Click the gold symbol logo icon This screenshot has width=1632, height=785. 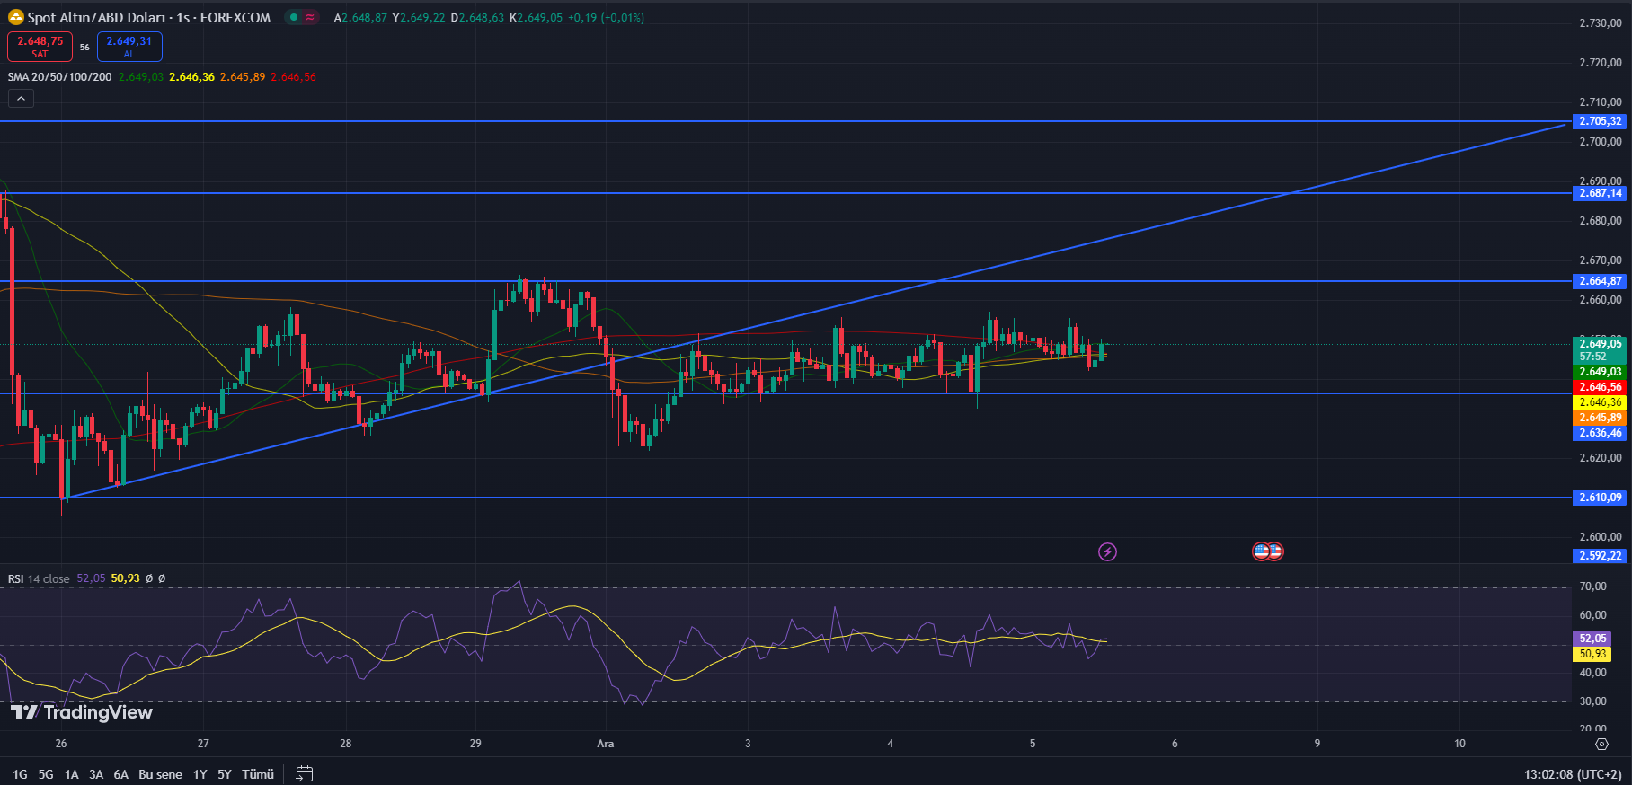point(16,17)
